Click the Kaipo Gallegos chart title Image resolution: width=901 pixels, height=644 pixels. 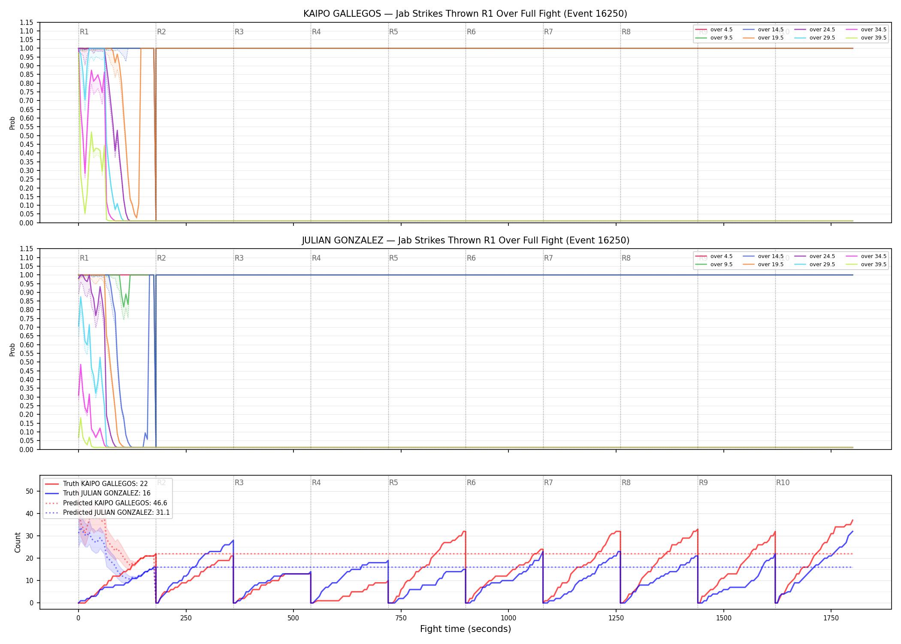(x=465, y=14)
